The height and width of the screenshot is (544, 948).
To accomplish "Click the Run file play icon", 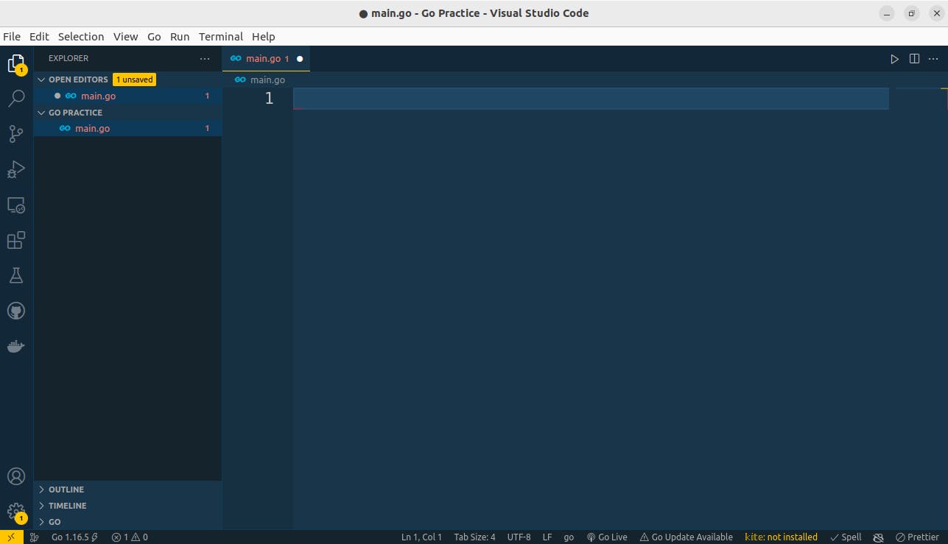I will (894, 59).
